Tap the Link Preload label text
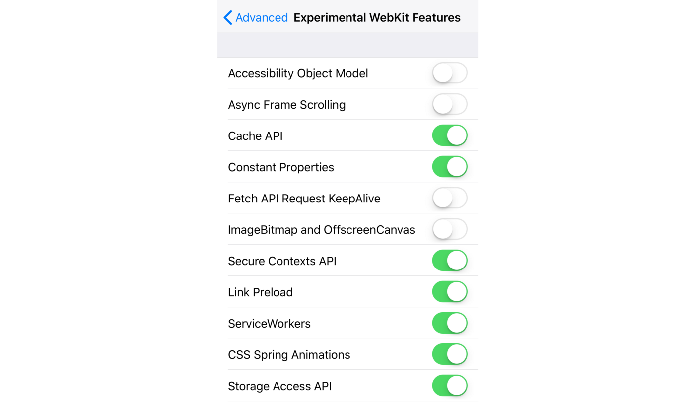The image size is (695, 402). click(x=260, y=292)
